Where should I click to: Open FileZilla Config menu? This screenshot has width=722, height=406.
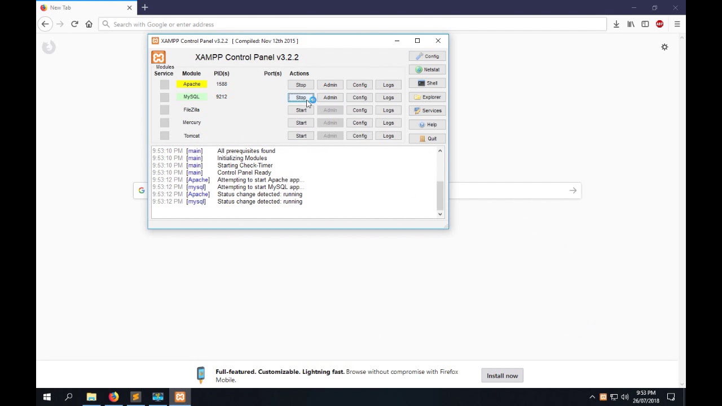click(359, 111)
